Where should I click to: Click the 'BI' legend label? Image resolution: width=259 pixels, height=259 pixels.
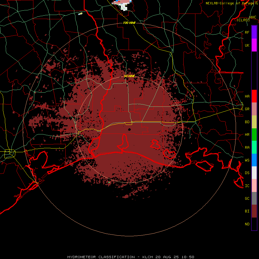tap(247, 211)
